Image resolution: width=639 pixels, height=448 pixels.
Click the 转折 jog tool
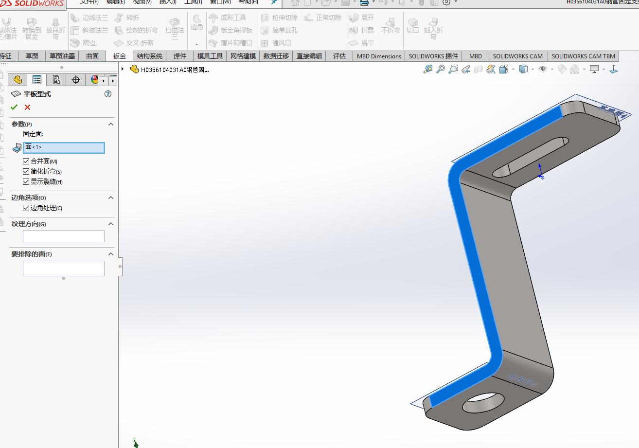[x=126, y=18]
